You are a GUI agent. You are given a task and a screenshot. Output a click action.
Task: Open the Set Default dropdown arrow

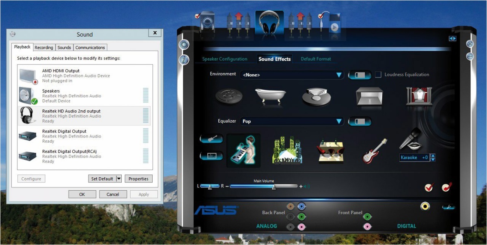119,178
